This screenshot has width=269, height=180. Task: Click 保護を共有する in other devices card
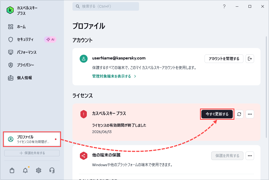227,156
